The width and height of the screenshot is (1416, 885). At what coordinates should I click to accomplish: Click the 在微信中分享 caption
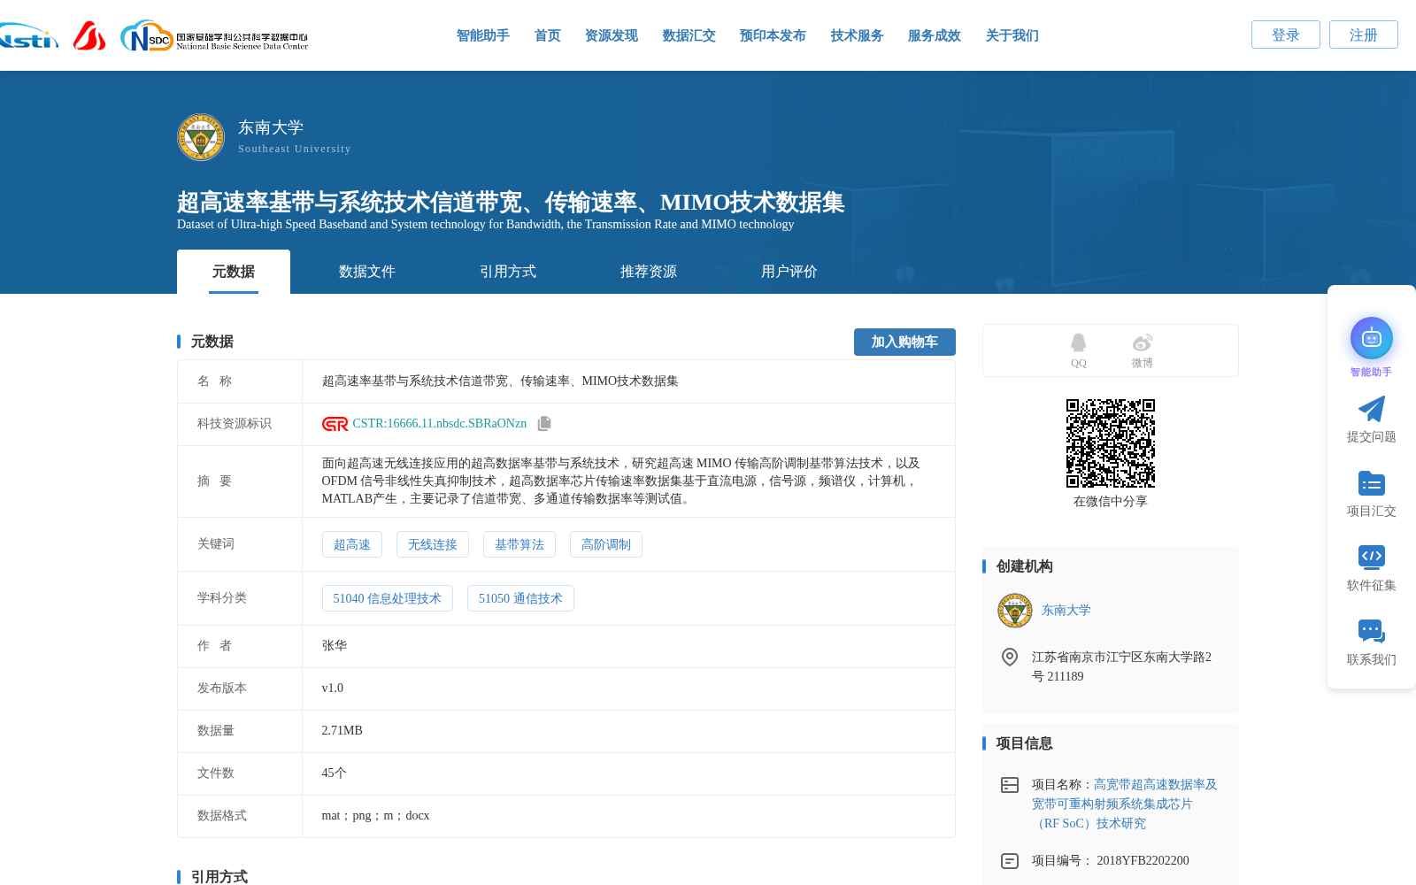(1111, 502)
